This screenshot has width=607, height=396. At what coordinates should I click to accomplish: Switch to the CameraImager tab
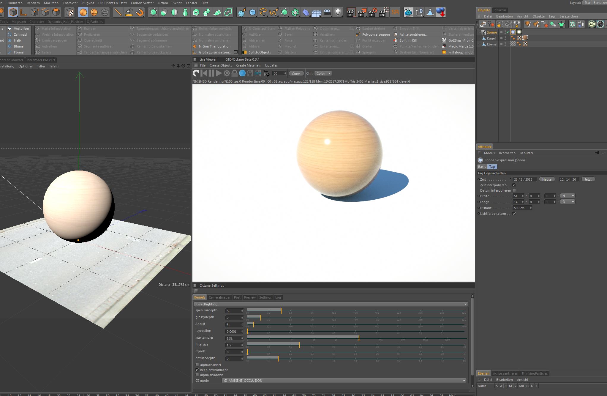coord(219,297)
